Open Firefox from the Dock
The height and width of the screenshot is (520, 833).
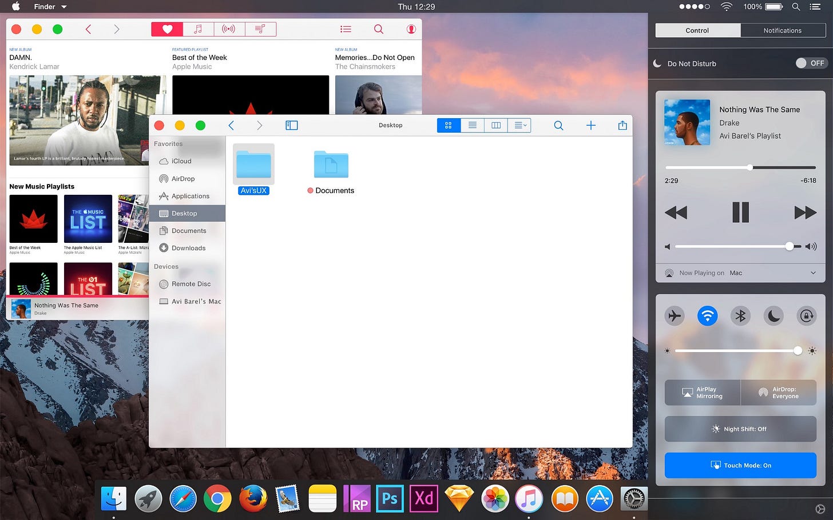252,499
